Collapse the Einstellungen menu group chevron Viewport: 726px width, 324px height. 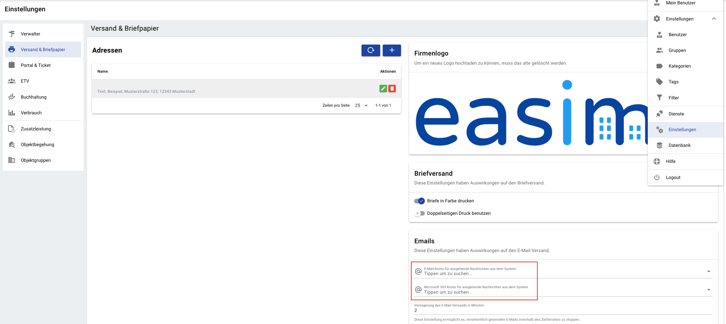point(714,19)
